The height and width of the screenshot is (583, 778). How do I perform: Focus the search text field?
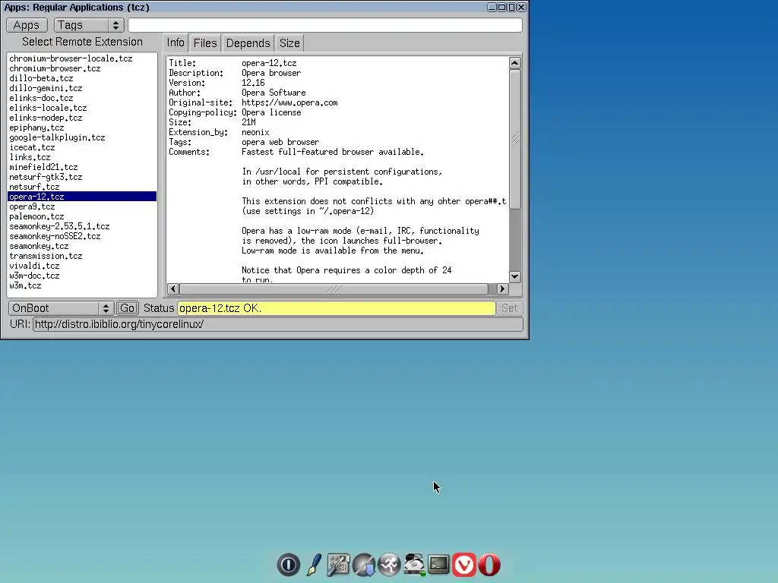point(325,25)
